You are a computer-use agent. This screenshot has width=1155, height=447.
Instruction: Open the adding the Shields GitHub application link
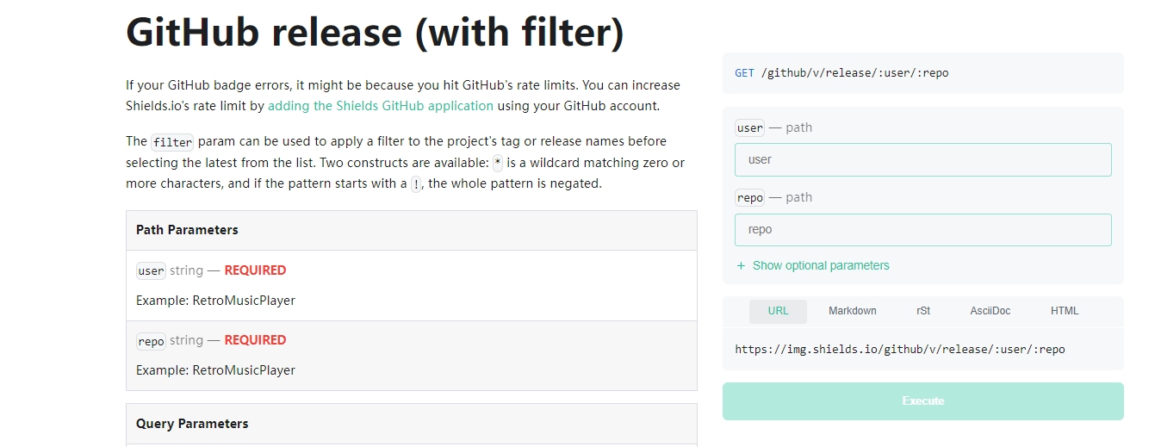[381, 106]
